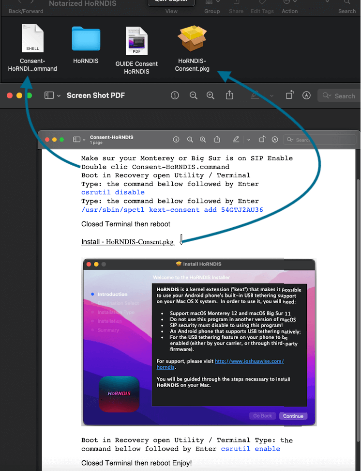
Task: Click Go Back in the HoRNDIS installer
Action: [263, 416]
